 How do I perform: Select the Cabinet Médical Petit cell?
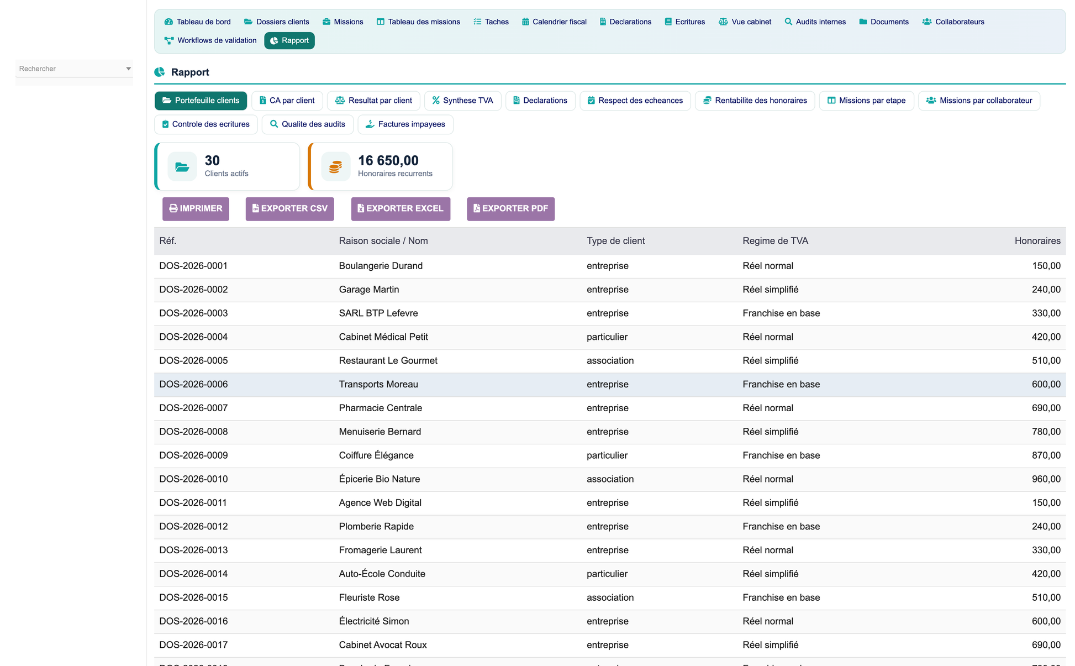point(383,337)
